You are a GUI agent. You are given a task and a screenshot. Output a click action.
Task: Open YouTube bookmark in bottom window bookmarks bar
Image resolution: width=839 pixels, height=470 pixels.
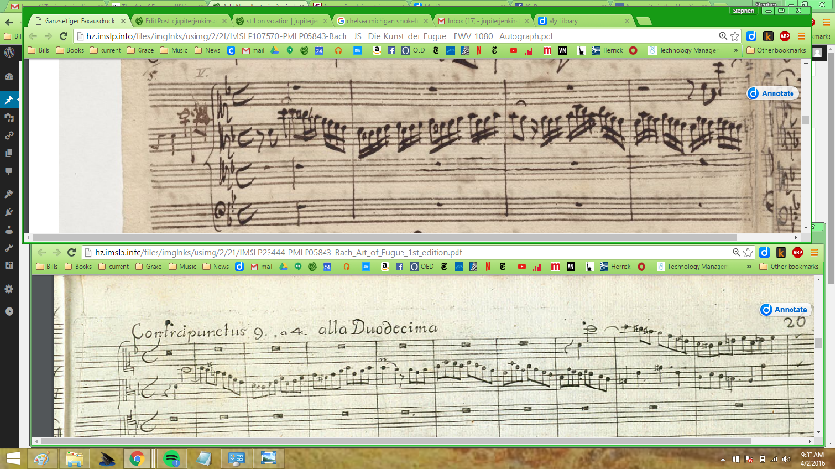pos(522,266)
